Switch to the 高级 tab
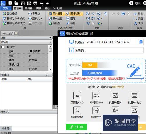The image size is (146, 134). (39, 8)
